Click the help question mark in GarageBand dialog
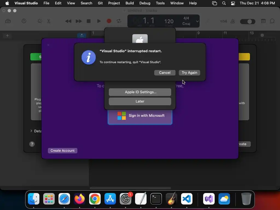 [x=32, y=144]
